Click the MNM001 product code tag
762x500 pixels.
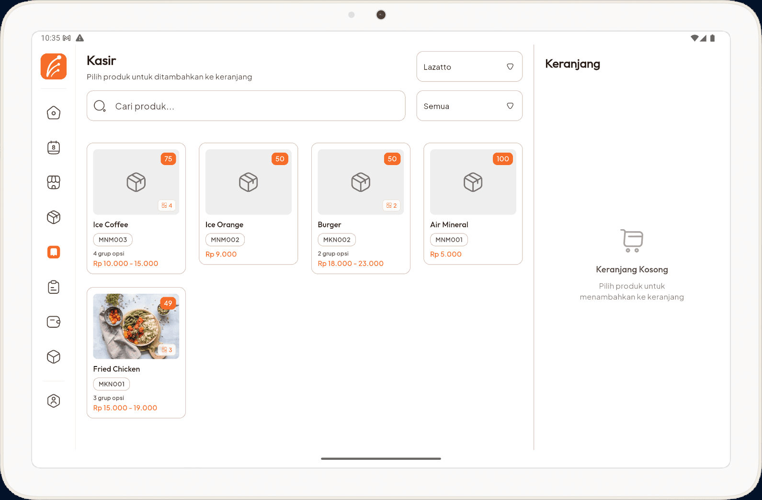(x=449, y=240)
